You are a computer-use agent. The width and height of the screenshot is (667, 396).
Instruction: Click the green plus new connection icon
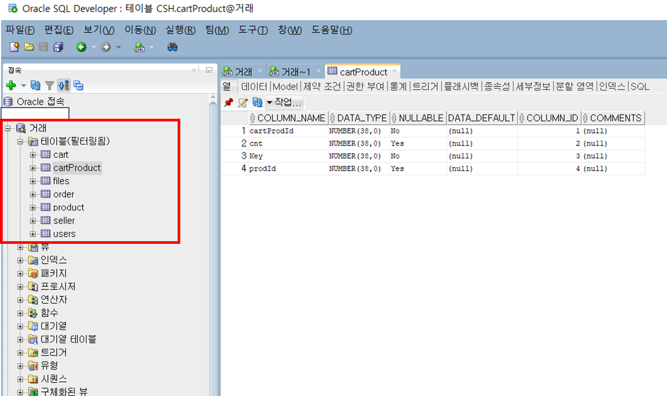11,85
